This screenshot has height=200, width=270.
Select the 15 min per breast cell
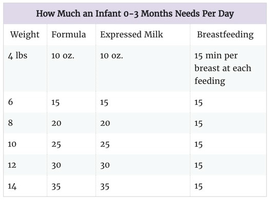pos(223,68)
